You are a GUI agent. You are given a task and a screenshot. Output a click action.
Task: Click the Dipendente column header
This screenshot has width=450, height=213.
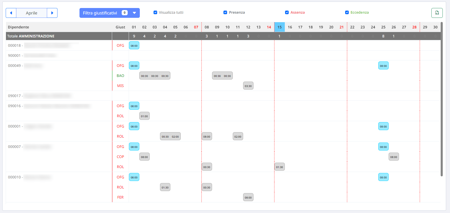coord(18,27)
